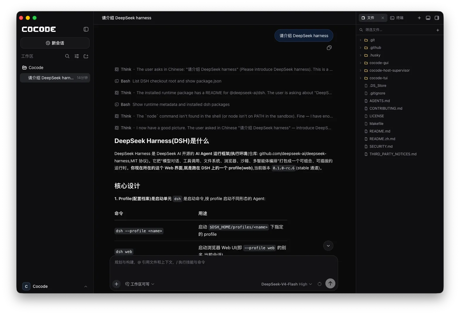Copy the user message via copy icon

pyautogui.click(x=329, y=48)
